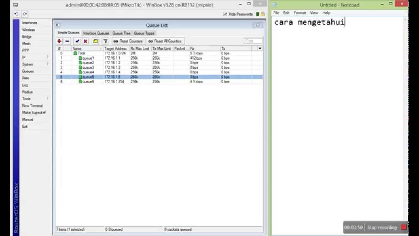Click the WinBox redo arrow icon

coord(25,14)
